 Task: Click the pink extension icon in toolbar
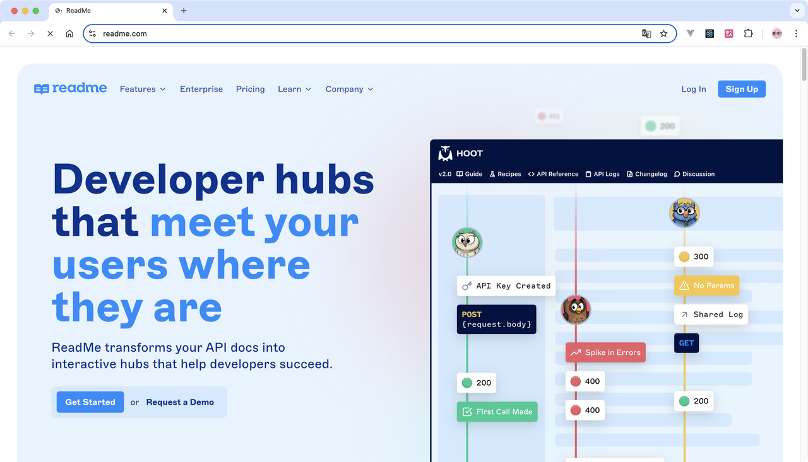729,33
